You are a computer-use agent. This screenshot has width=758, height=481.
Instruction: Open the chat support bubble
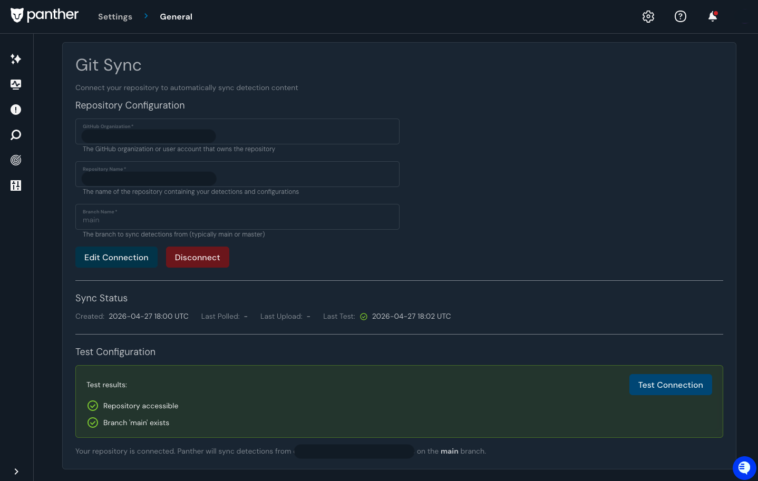(x=744, y=468)
